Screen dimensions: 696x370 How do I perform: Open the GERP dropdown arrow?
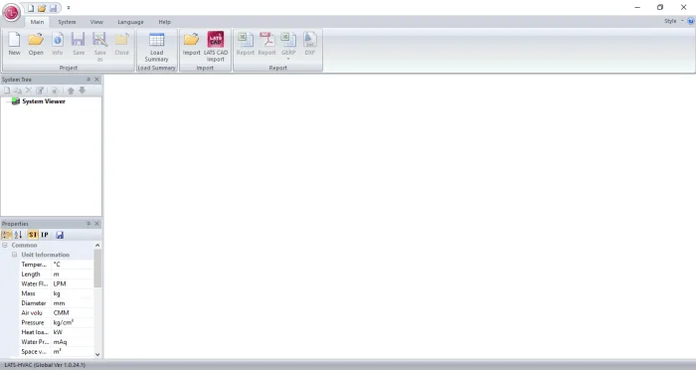pos(288,59)
